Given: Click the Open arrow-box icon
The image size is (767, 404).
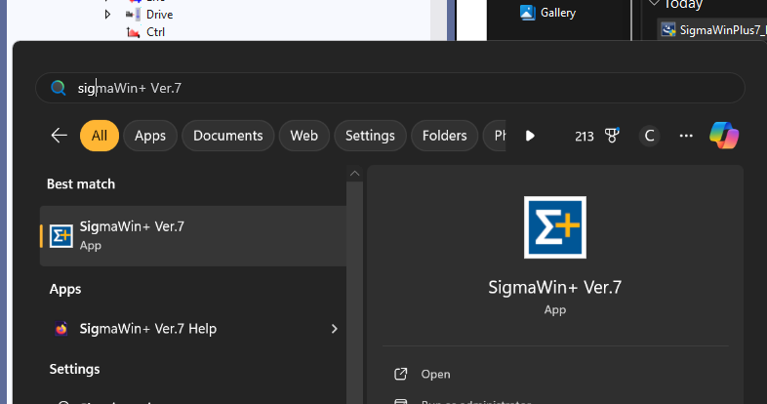Looking at the screenshot, I should [401, 374].
